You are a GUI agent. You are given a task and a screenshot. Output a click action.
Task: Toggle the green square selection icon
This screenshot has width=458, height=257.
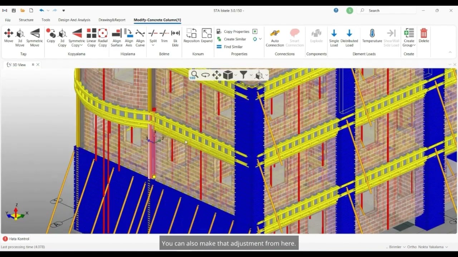(255, 31)
